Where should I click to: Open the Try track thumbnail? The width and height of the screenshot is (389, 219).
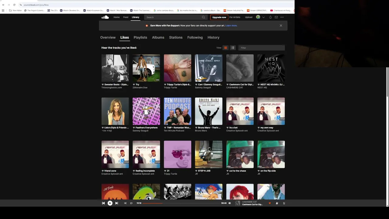(146, 68)
